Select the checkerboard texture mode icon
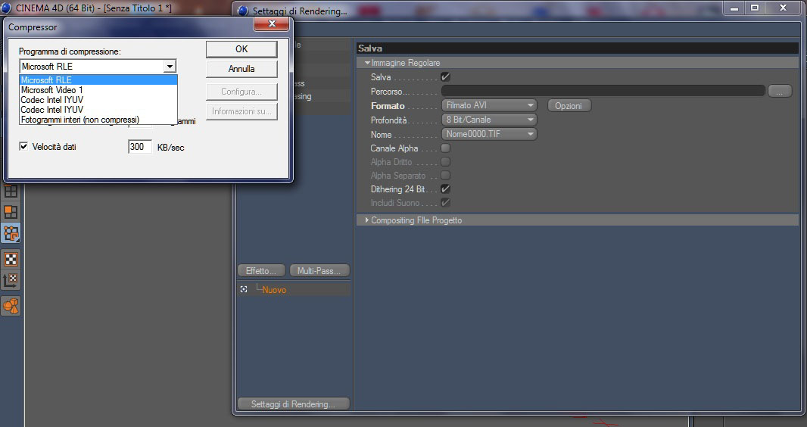The width and height of the screenshot is (807, 427). [11, 259]
